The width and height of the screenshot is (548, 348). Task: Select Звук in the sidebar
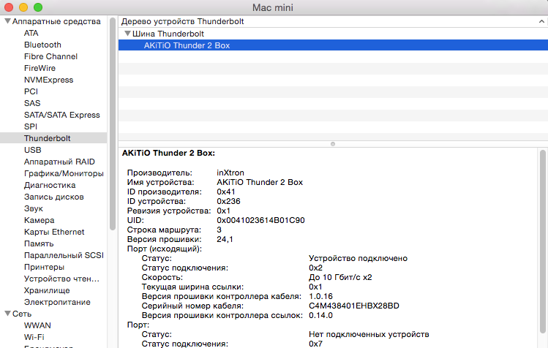33,208
